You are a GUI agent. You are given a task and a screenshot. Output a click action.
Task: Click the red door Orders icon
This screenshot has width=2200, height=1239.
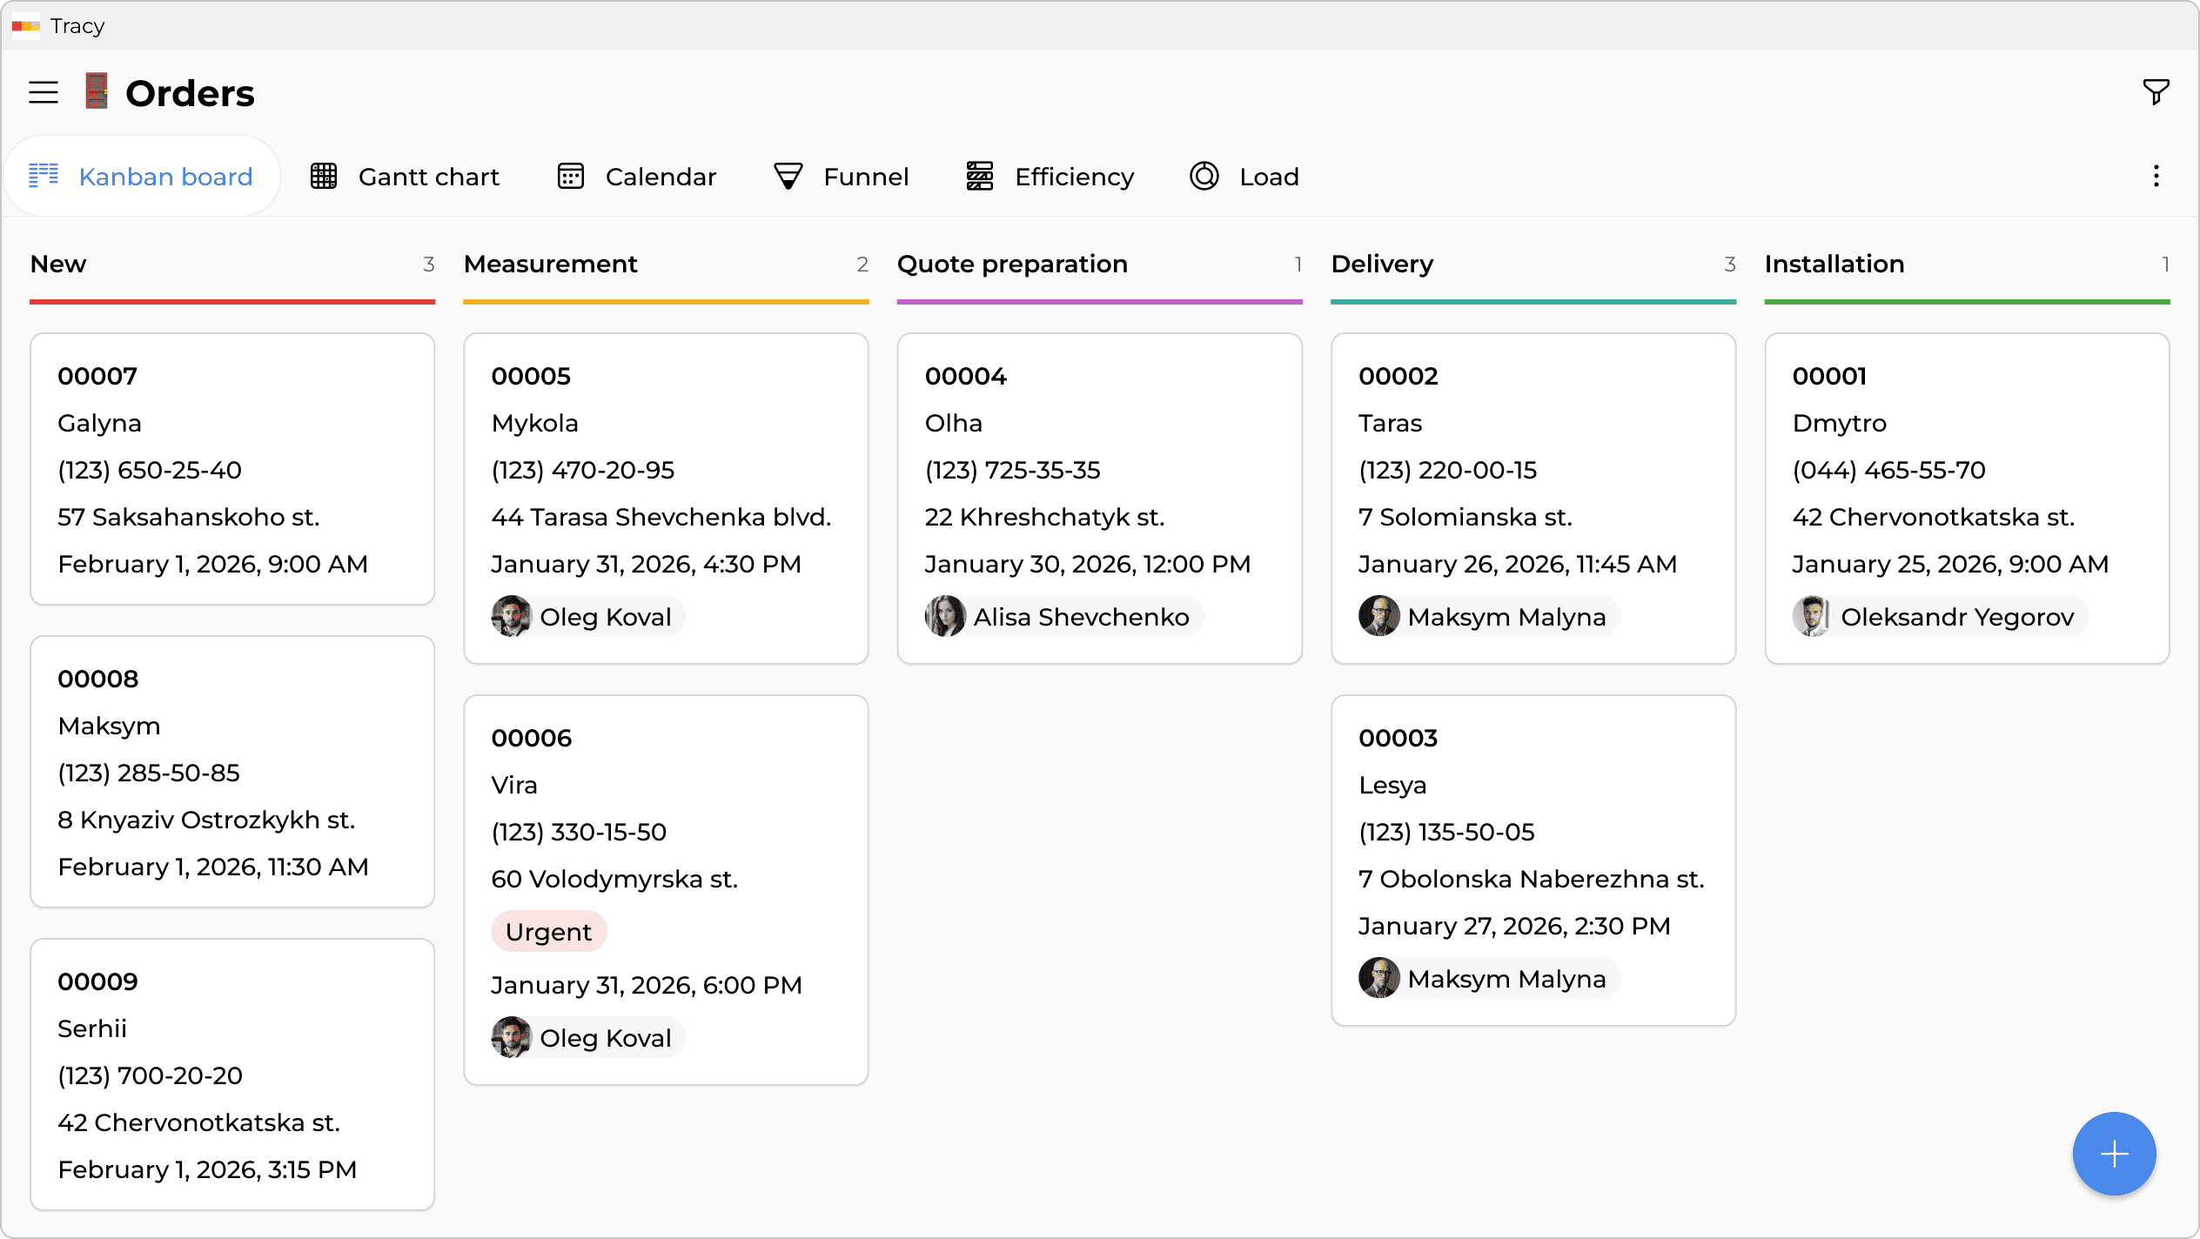click(x=97, y=91)
